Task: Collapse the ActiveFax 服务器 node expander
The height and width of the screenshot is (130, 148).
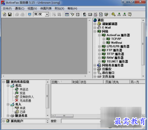Action: tap(99, 35)
